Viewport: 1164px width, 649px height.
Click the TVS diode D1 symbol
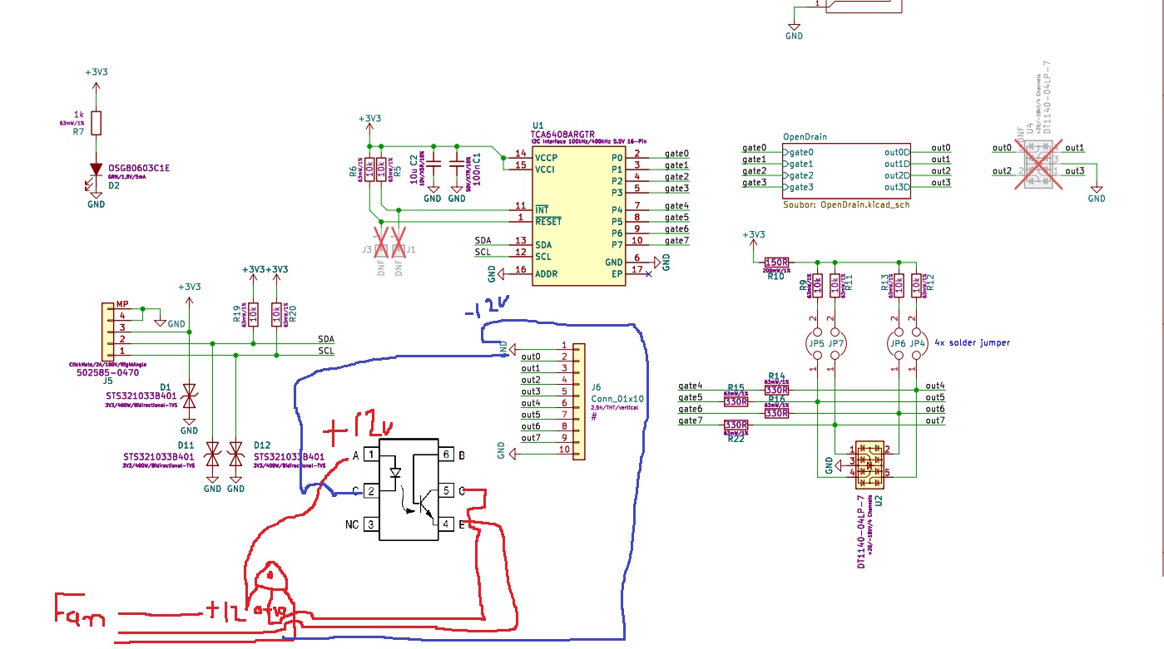tap(189, 396)
